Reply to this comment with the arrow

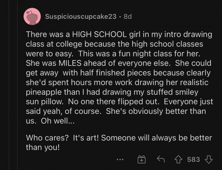point(162,159)
